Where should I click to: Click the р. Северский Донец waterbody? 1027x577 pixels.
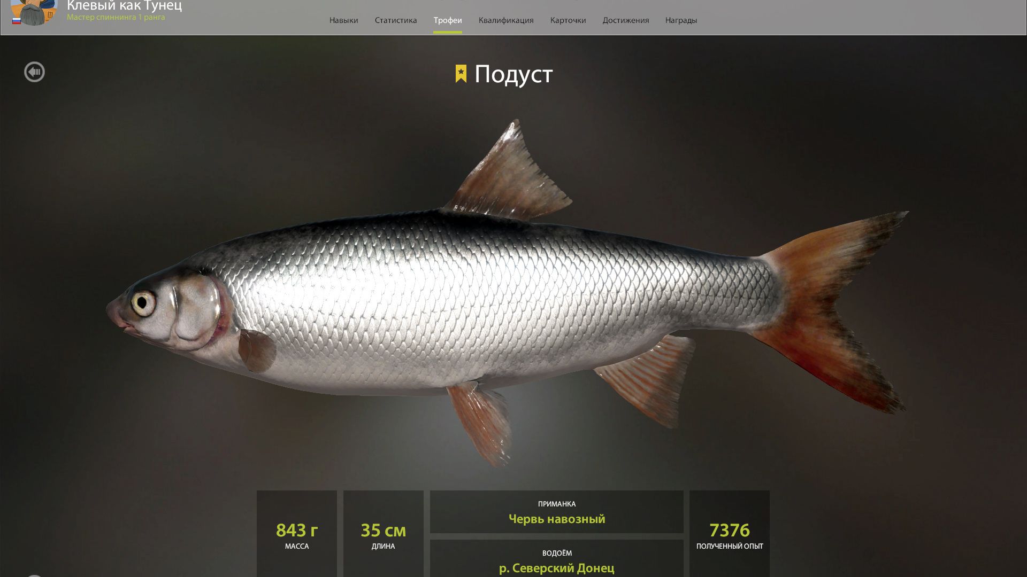557,568
